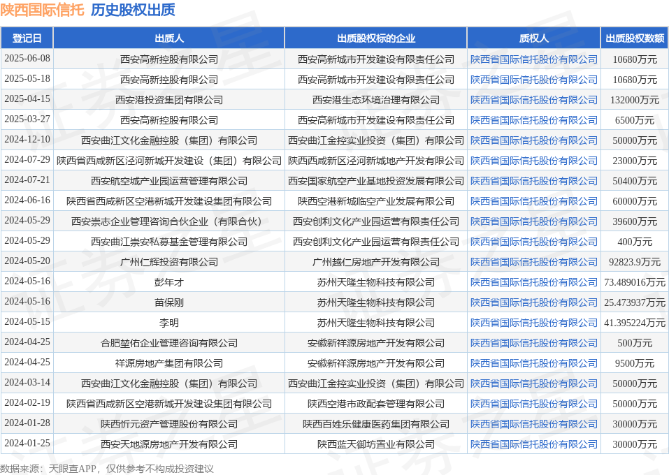This screenshot has height=475, width=669.
Task: Click pledgor name 彭年才
Action: [169, 282]
